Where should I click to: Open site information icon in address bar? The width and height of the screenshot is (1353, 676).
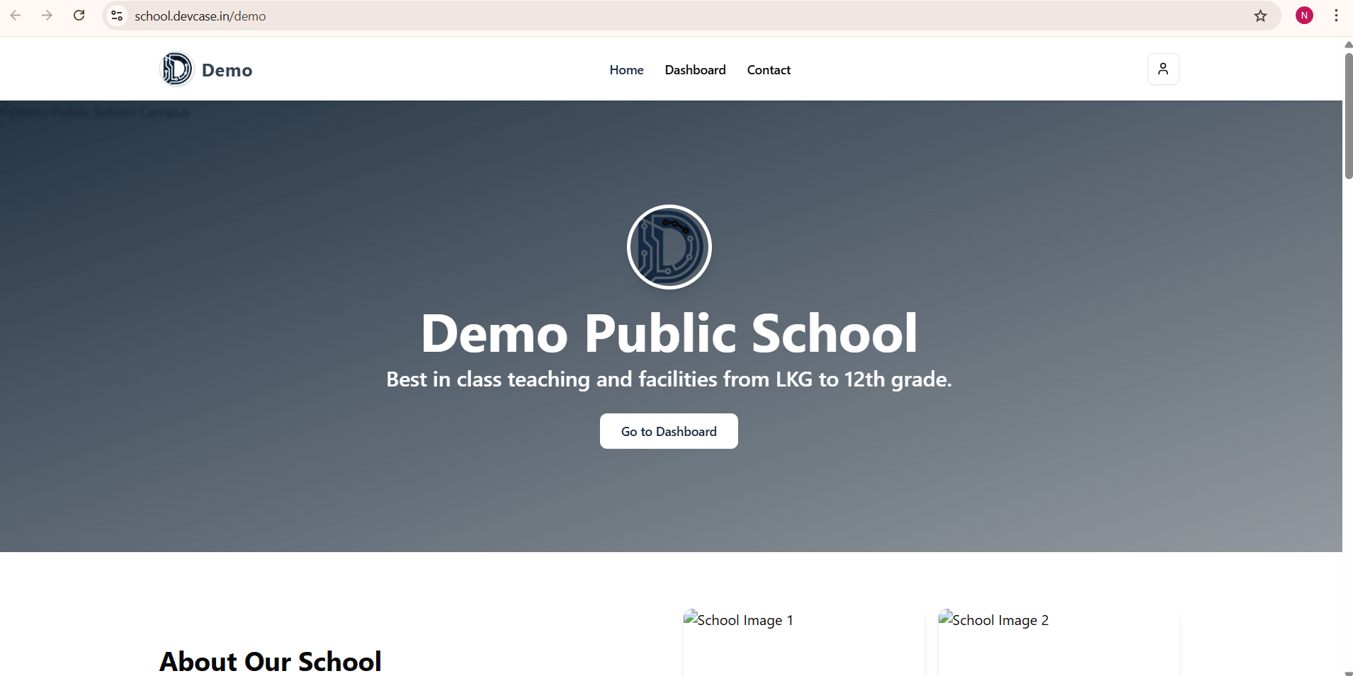coord(118,16)
